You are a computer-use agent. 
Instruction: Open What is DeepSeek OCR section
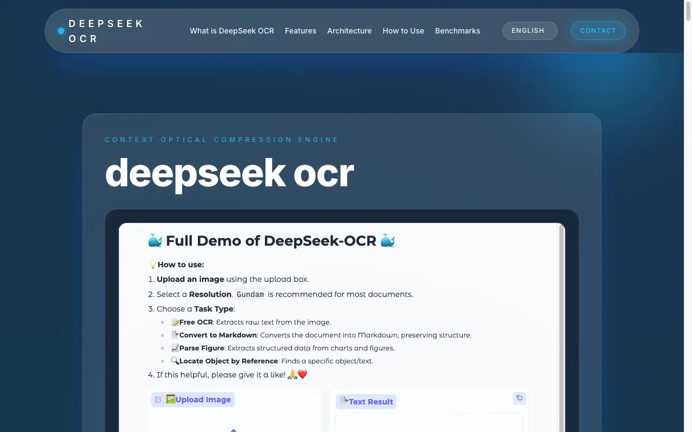(x=232, y=31)
